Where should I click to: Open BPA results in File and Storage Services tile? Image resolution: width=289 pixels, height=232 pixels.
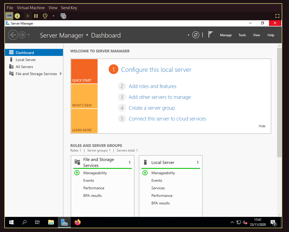coord(92,196)
